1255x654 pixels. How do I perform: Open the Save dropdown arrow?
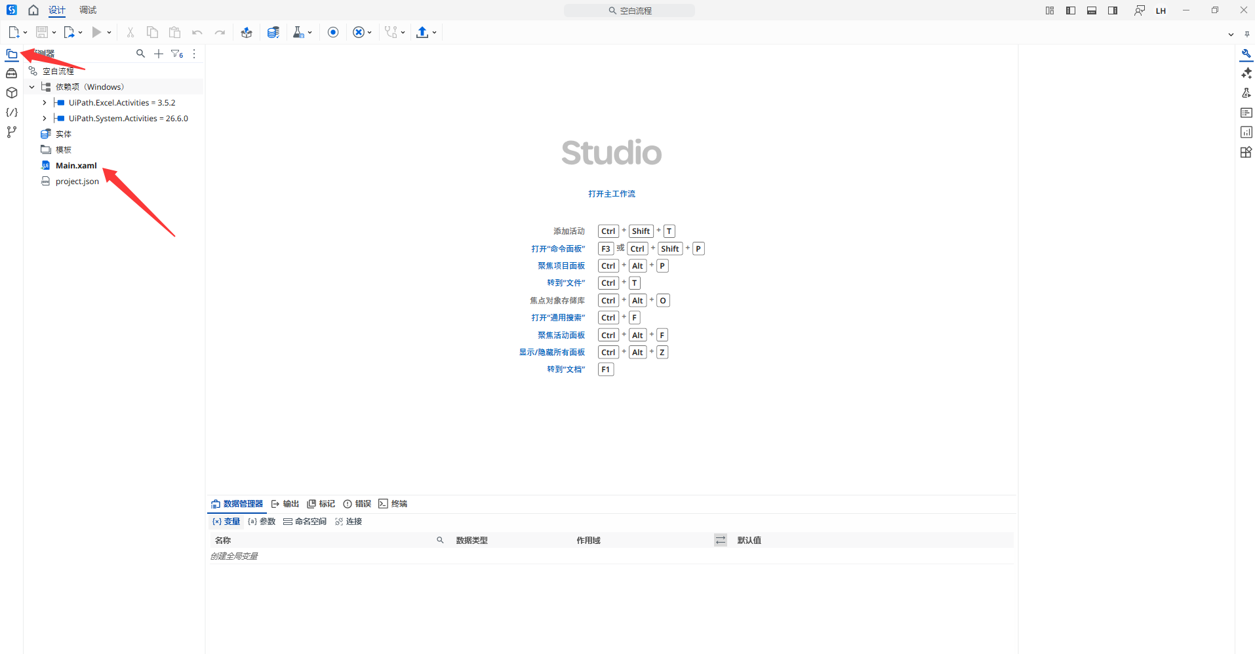coord(54,33)
